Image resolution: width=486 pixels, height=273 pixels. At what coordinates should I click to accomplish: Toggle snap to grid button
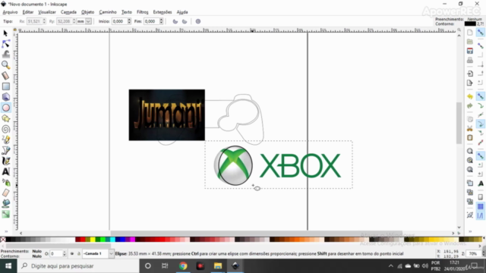tap(481, 206)
